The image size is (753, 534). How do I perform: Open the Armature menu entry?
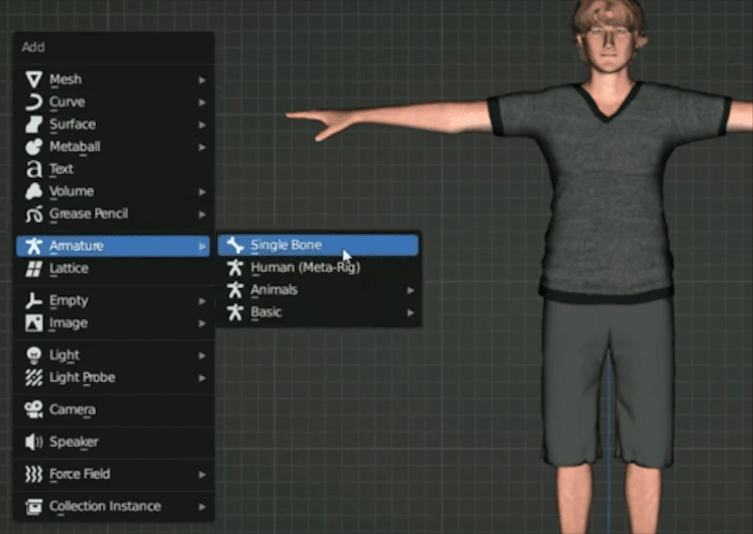click(113, 246)
